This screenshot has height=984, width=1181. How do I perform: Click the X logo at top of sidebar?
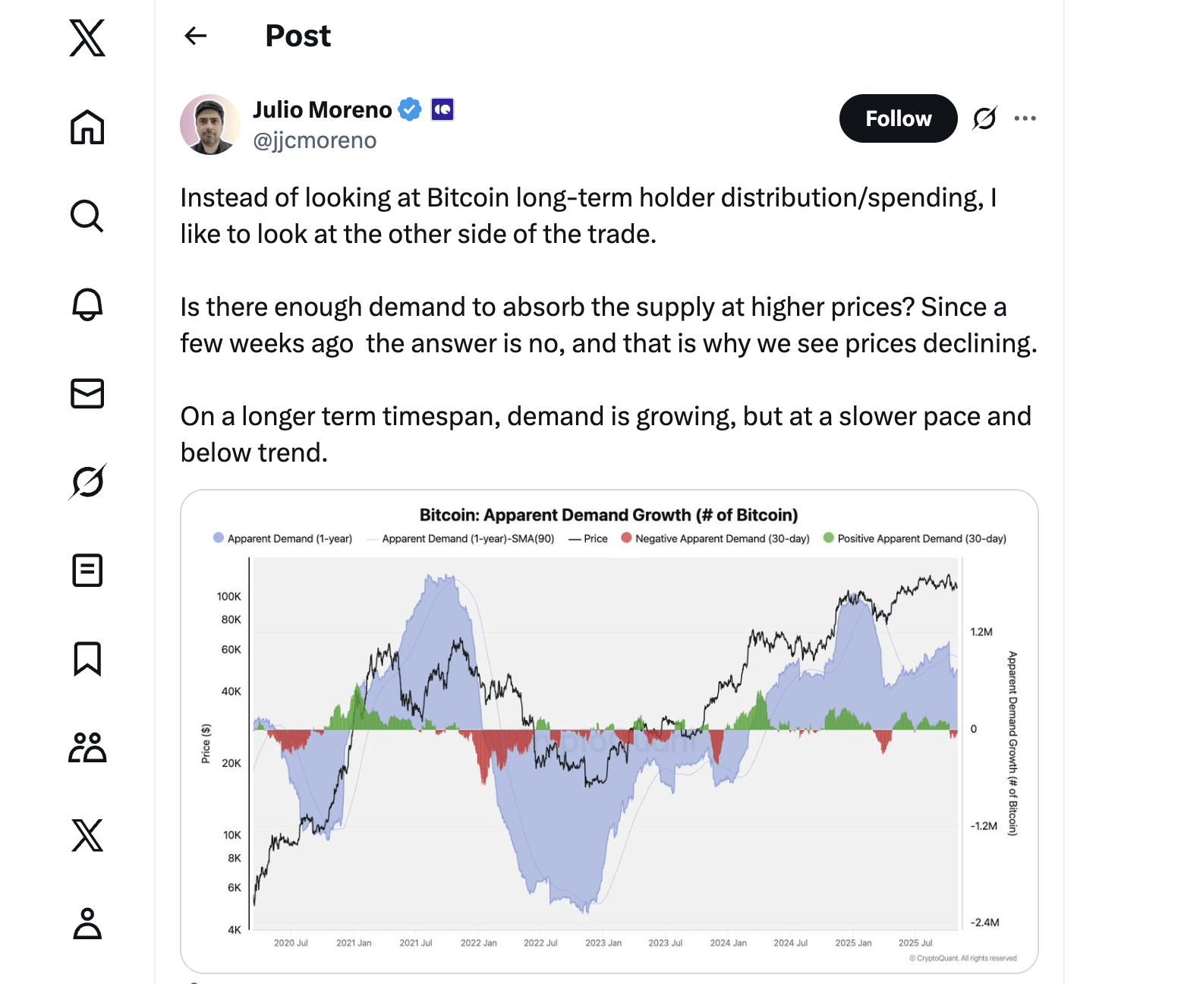pos(87,38)
